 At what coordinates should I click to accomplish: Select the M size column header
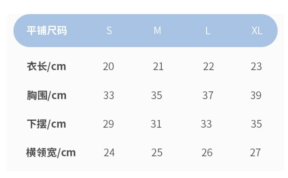pyautogui.click(x=157, y=31)
